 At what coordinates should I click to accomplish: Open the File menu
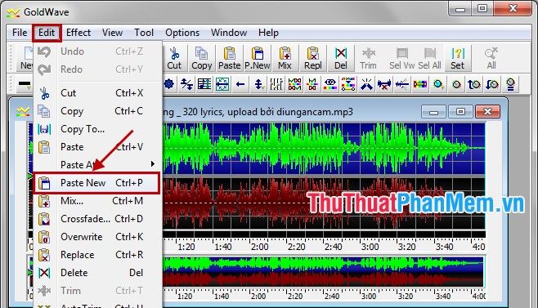pyautogui.click(x=20, y=33)
